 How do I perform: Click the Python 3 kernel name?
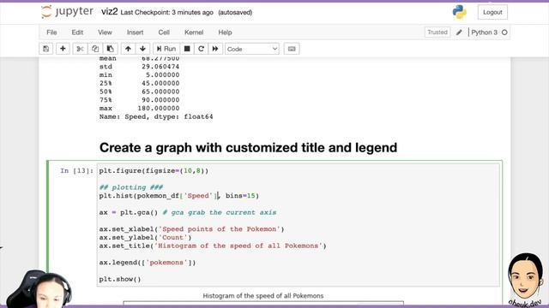click(484, 33)
